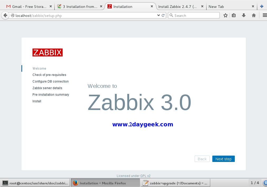Select Zabbix server details step

(x=47, y=88)
